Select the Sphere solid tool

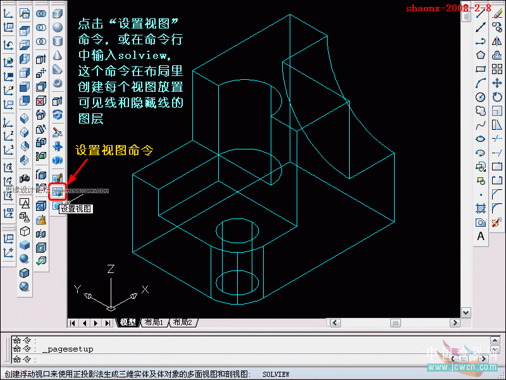click(x=58, y=27)
